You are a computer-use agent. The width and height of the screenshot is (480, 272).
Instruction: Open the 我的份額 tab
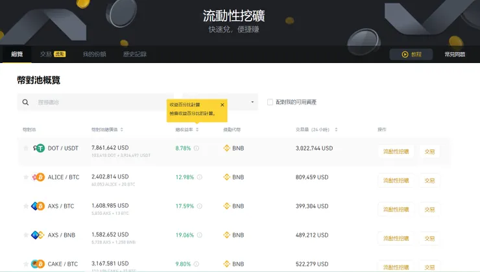point(94,55)
